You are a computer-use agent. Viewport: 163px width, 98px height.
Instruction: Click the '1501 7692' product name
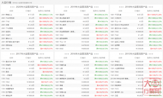point(114,72)
